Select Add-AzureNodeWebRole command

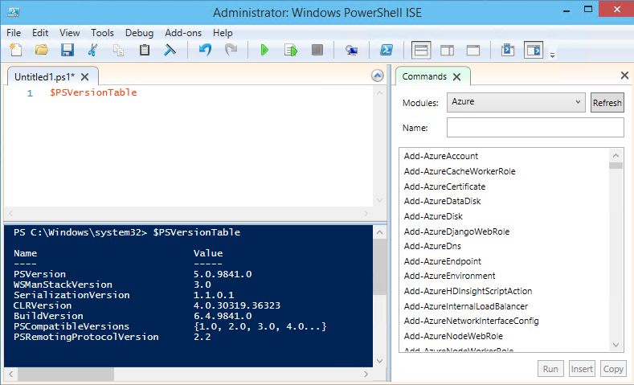pyautogui.click(x=453, y=337)
